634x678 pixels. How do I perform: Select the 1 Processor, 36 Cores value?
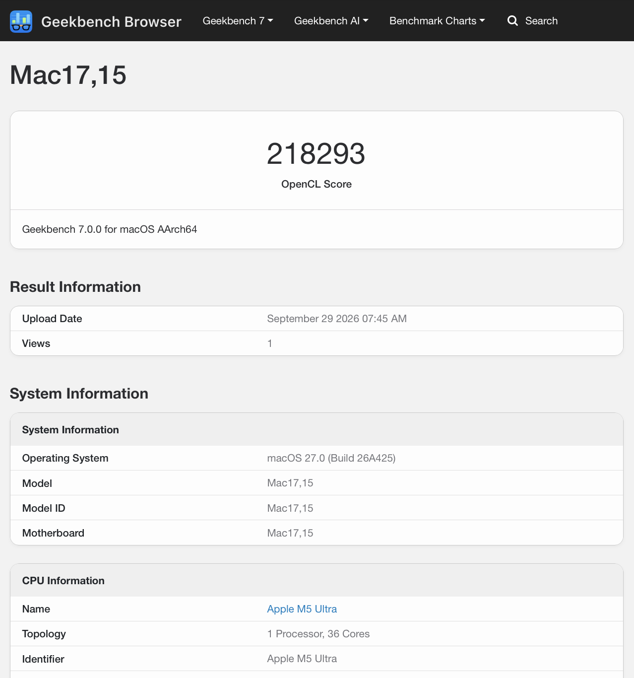click(318, 634)
